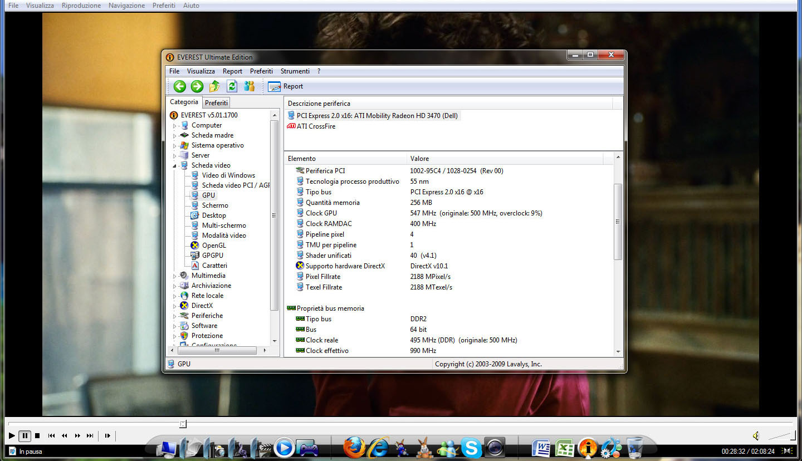Select the Clock GPU row
Screen dimensions: 802x461
321,213
